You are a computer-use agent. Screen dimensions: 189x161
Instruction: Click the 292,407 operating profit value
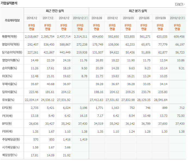(x=33, y=44)
